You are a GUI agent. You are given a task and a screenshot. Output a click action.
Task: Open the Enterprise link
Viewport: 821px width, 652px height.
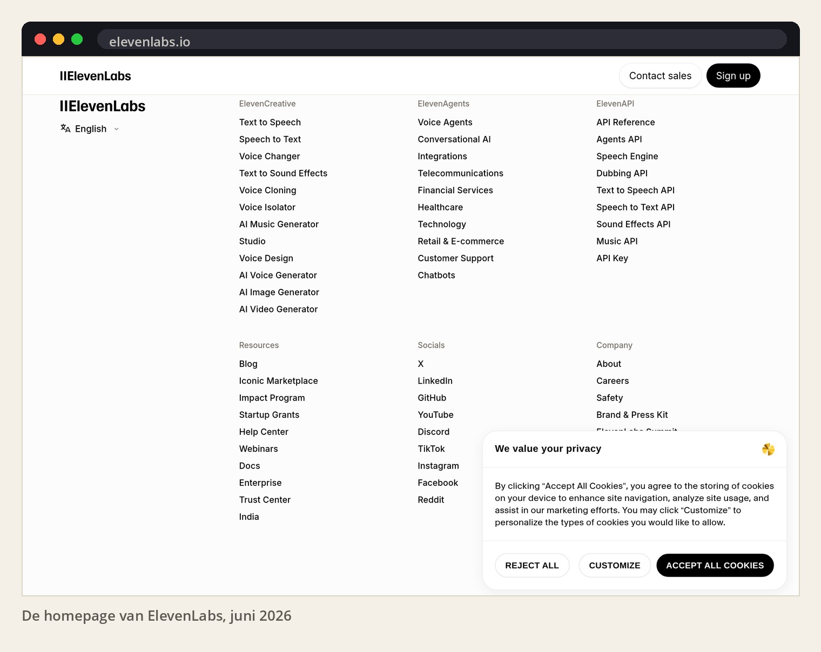point(260,483)
